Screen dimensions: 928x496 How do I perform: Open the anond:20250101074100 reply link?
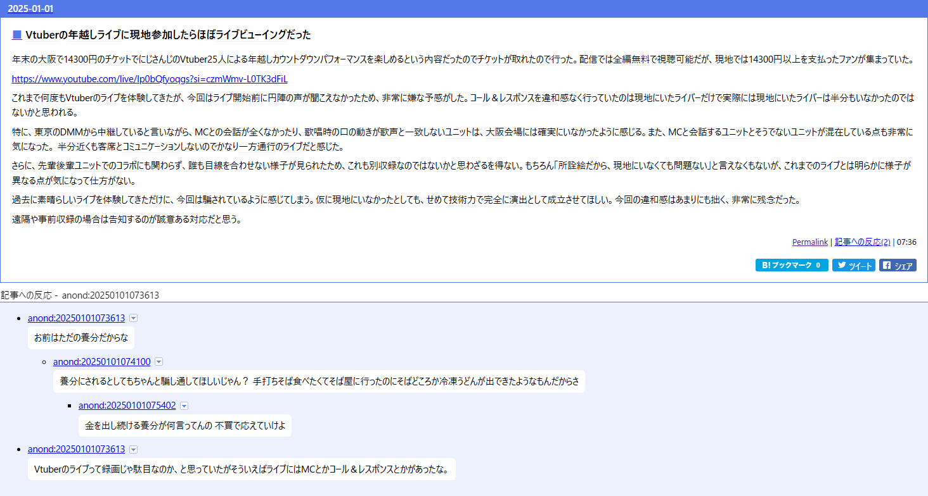point(101,362)
